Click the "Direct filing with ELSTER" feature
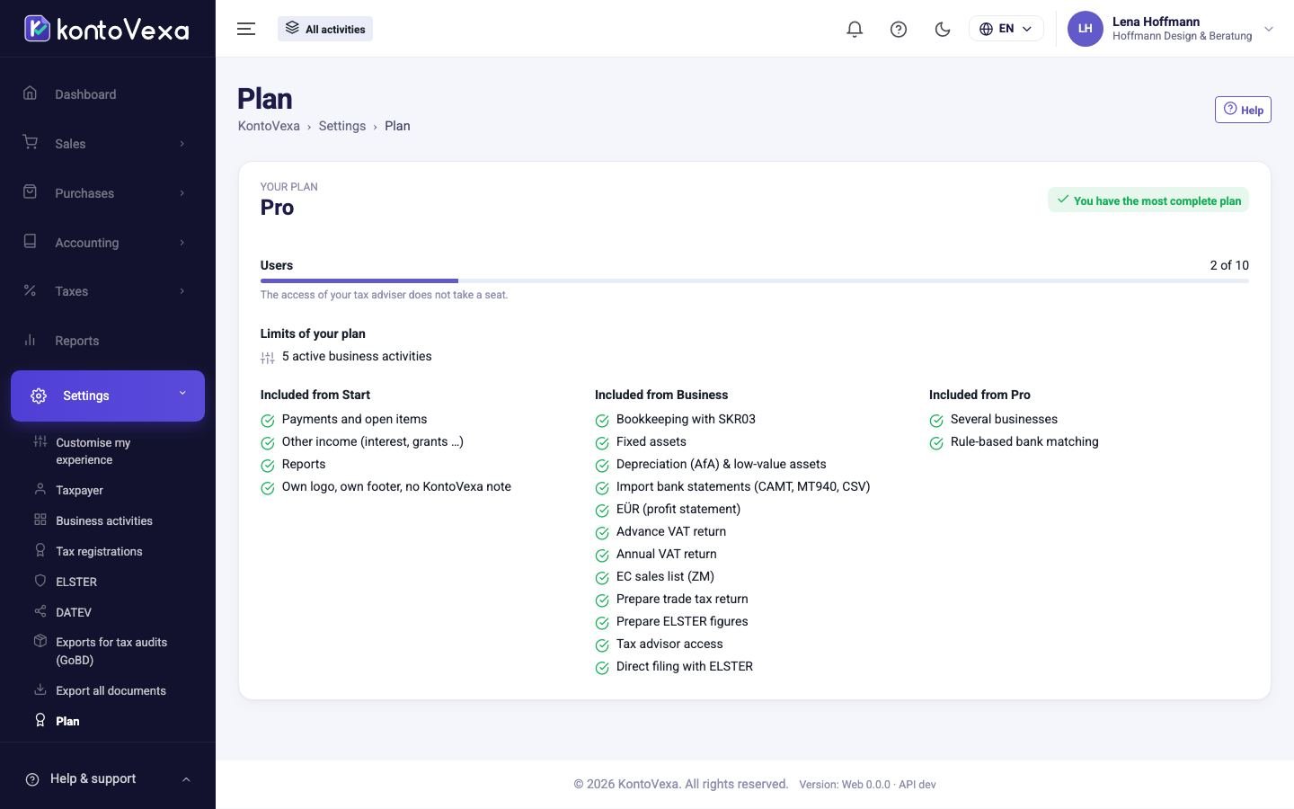 [685, 666]
